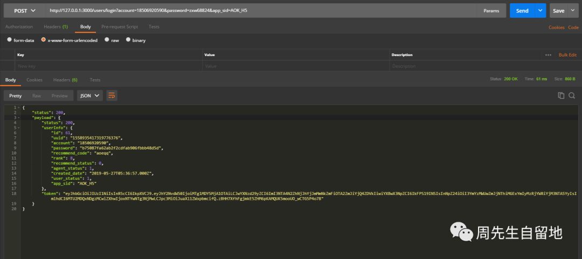Select x-www-form-urlencoded body type

44,40
